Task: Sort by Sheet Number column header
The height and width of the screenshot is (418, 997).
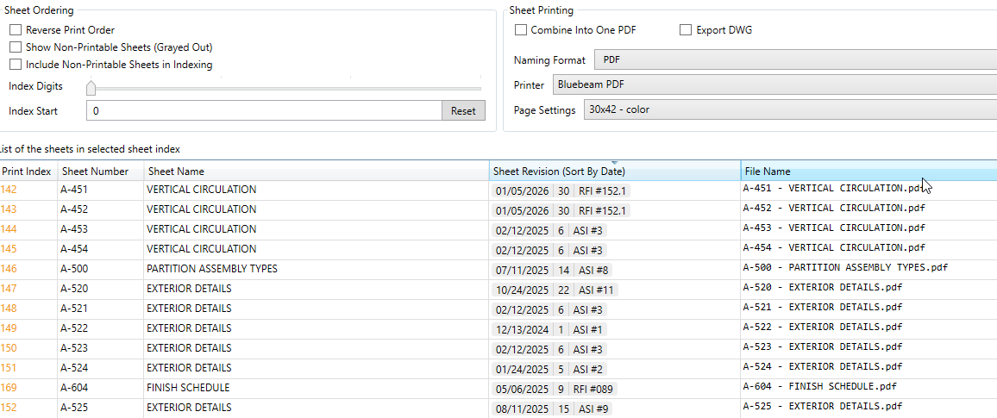Action: (x=95, y=172)
